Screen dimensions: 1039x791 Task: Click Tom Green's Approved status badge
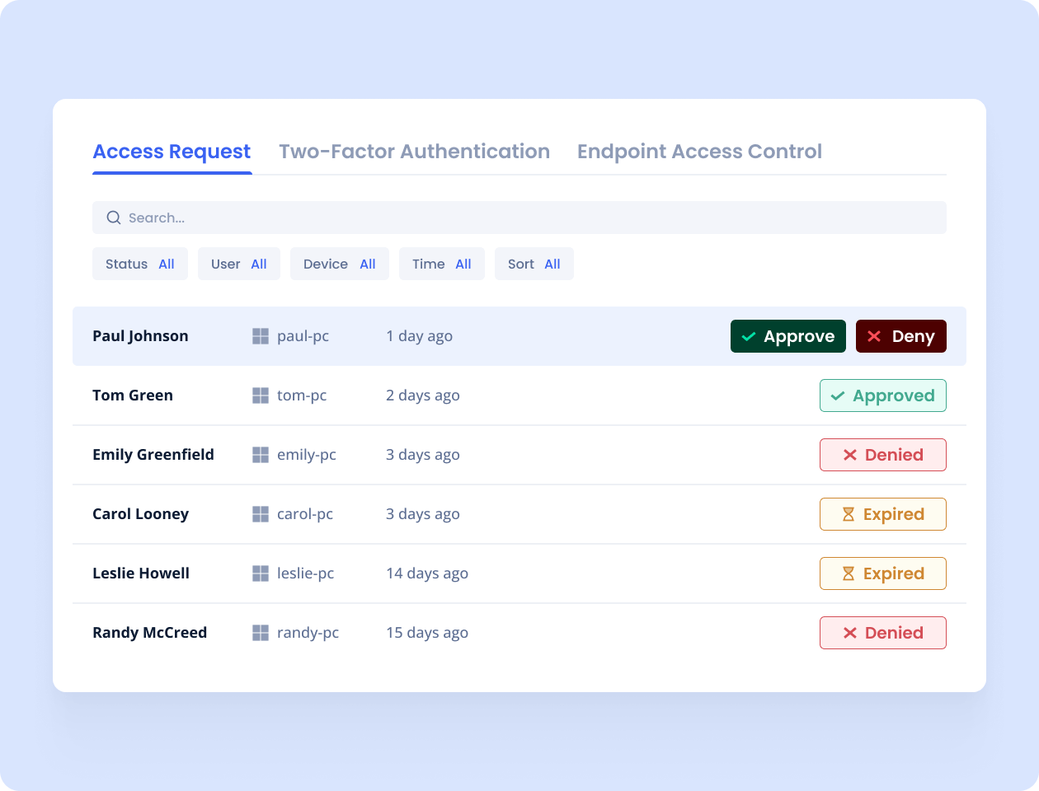(x=882, y=395)
